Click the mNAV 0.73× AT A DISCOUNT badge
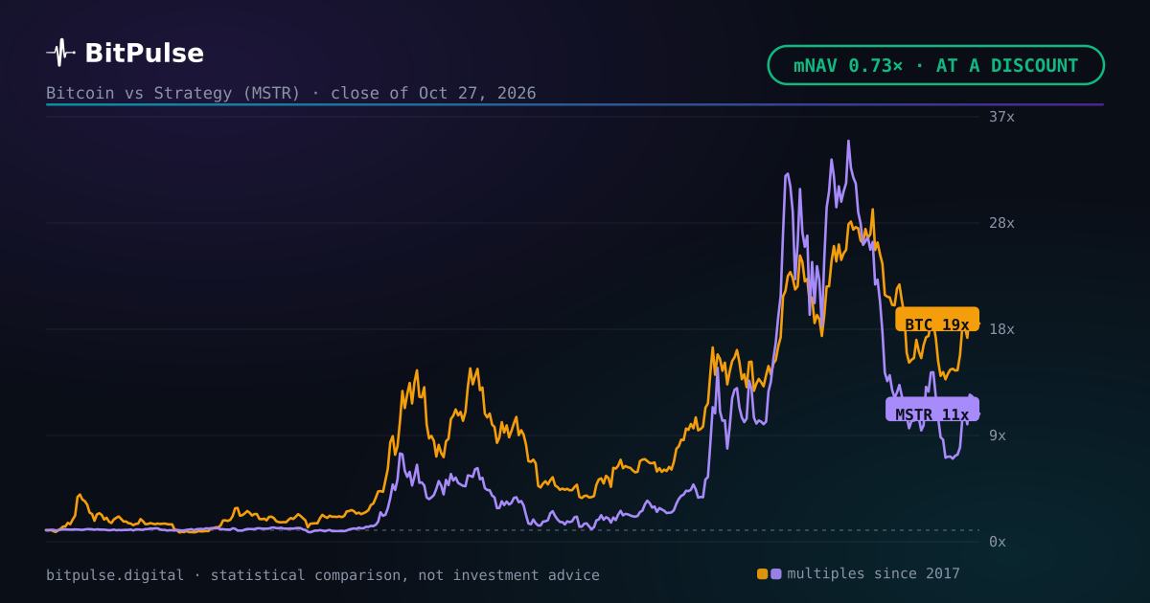1150x603 pixels. pos(936,65)
